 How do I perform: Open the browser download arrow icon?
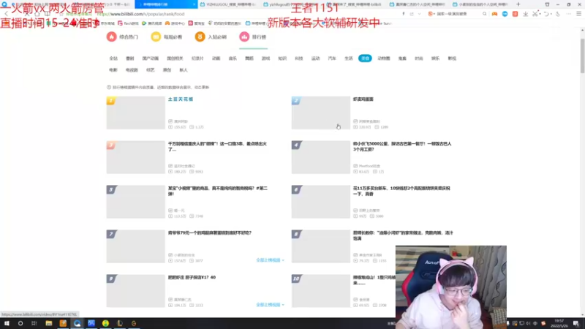tap(525, 14)
